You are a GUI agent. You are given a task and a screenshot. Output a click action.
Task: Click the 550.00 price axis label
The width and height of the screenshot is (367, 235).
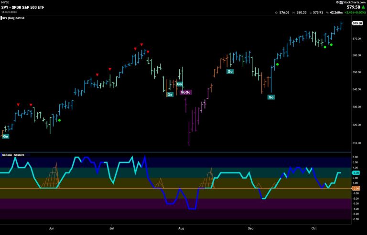356,72
